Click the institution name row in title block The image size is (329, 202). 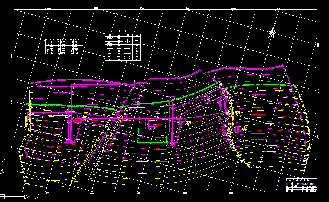pyautogui.click(x=301, y=180)
